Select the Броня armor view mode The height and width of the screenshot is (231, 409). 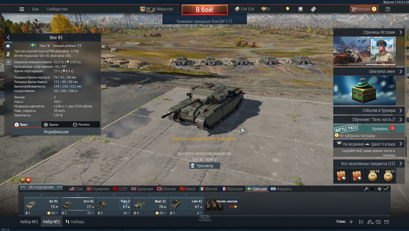[x=51, y=125]
